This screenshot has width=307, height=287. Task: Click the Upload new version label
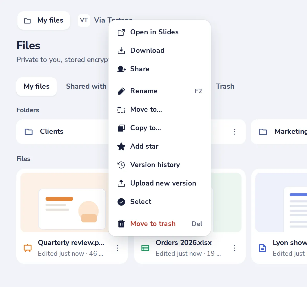(x=163, y=183)
